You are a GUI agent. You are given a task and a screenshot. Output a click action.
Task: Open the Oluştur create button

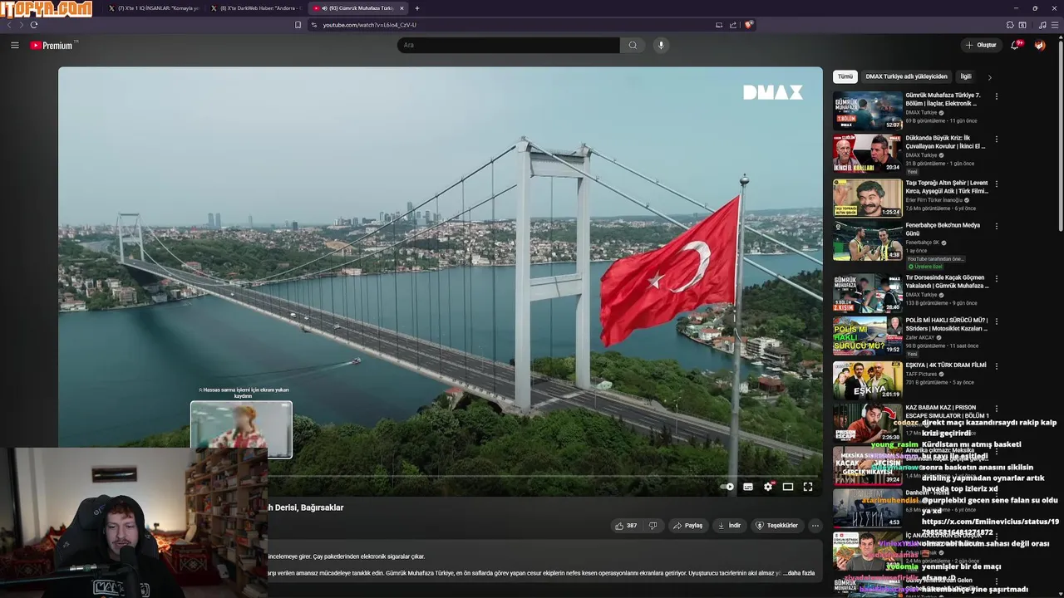[981, 45]
